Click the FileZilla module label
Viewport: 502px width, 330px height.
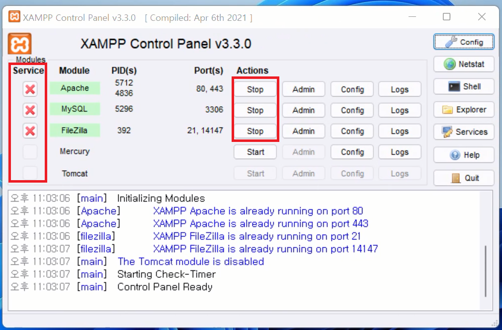(75, 131)
